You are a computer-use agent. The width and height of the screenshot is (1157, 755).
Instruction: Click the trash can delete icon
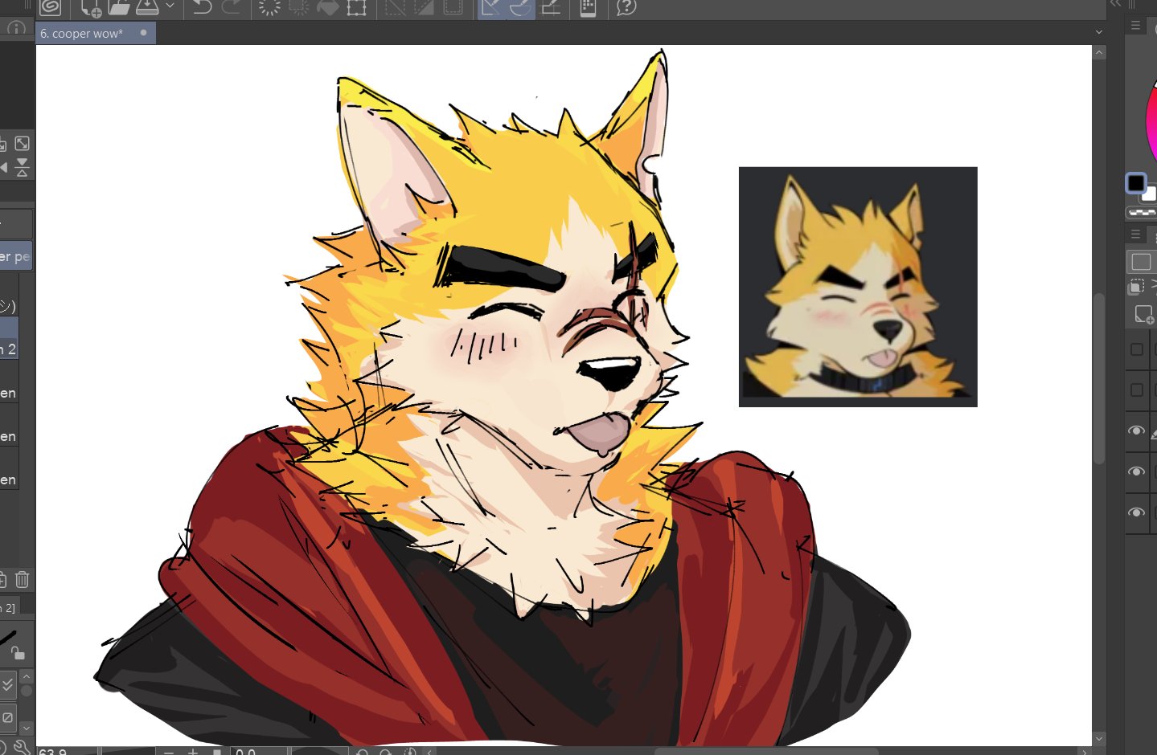[23, 579]
